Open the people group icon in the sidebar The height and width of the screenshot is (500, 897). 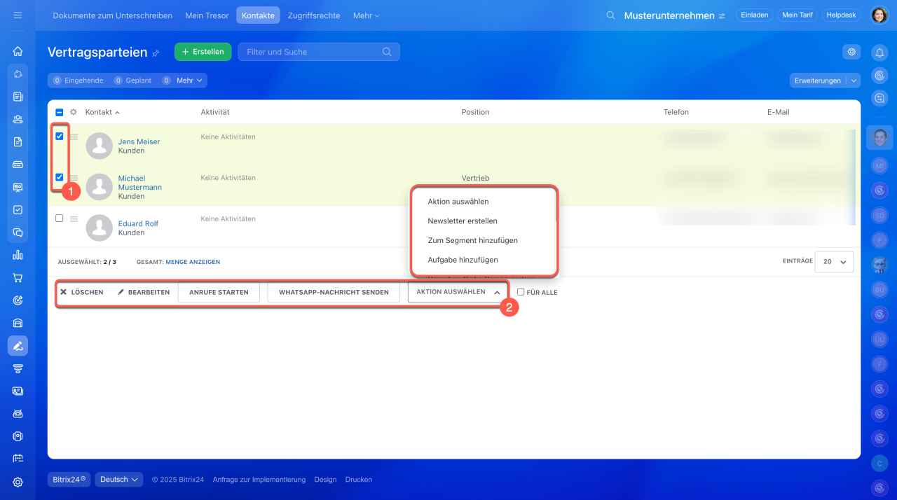point(18,119)
